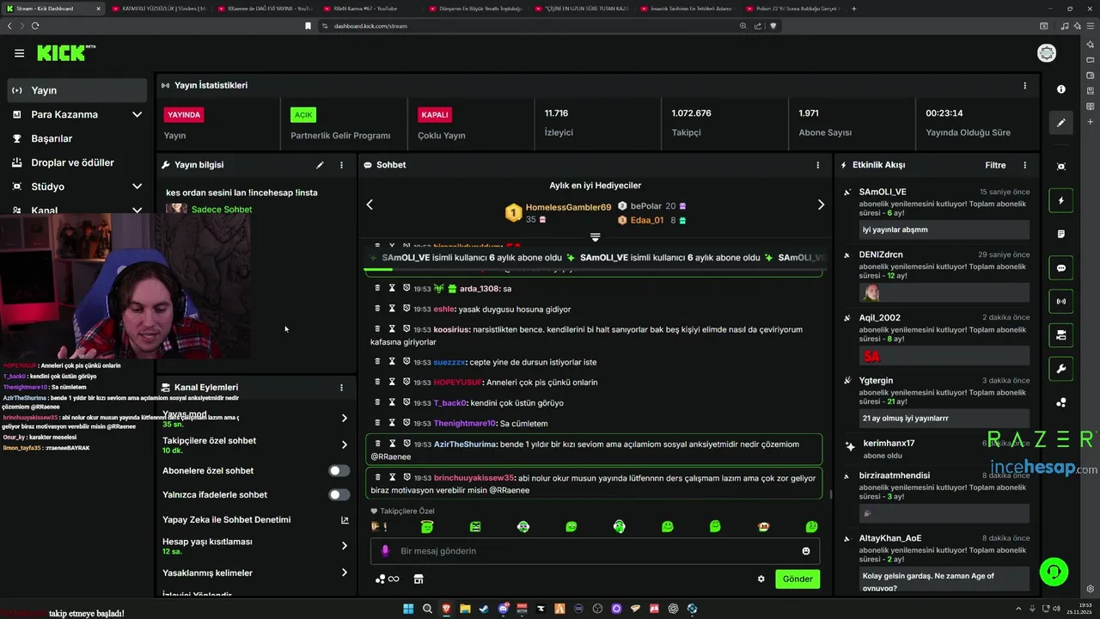Screen dimensions: 1100x619
Task: Click SAmOLI_VE in activity feed
Action: pyautogui.click(x=883, y=192)
